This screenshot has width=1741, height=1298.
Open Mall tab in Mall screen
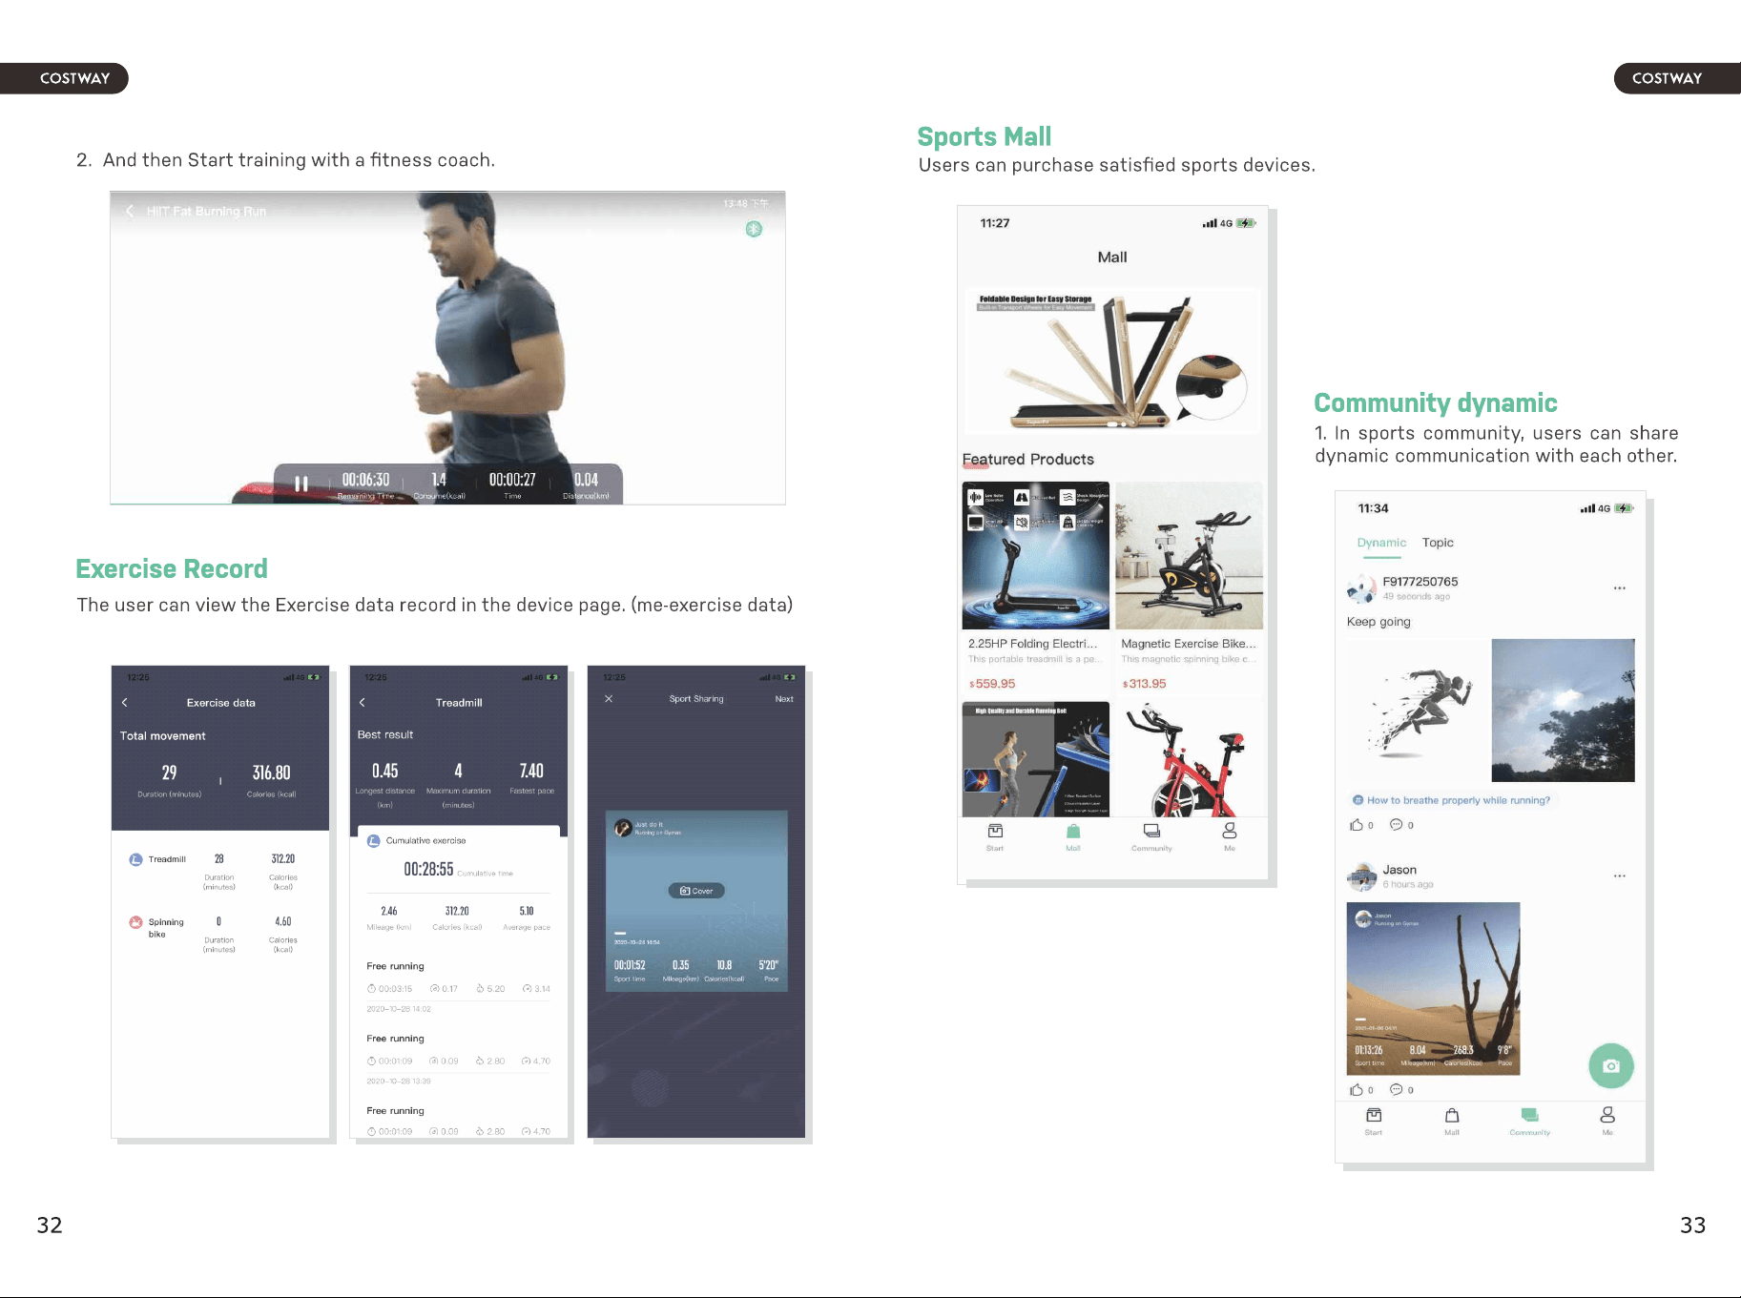(1073, 836)
